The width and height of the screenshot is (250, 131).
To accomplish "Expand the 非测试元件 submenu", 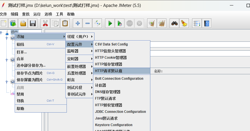I will 79,94.
